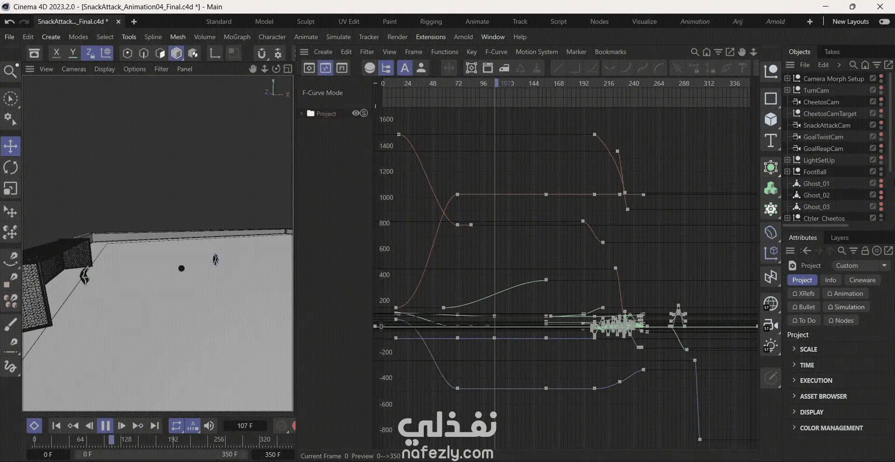Lock the Z axis
The image size is (895, 462).
click(x=89, y=53)
